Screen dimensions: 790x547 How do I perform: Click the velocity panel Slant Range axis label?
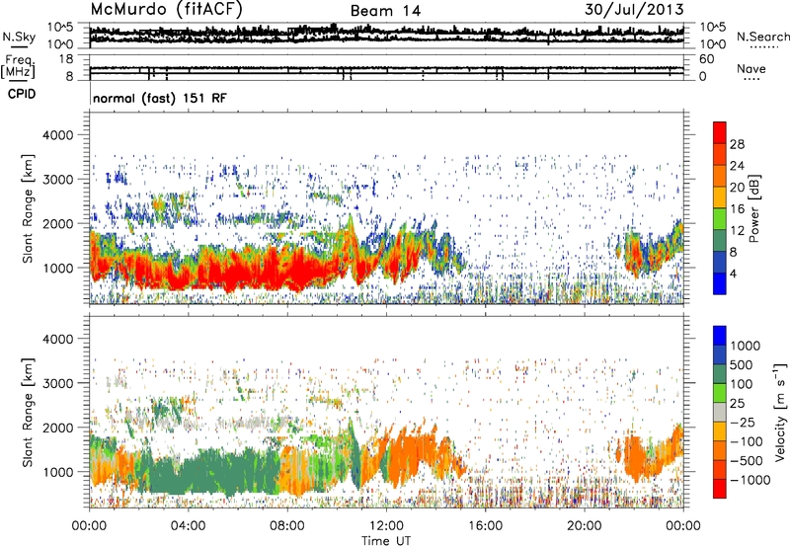[28, 413]
